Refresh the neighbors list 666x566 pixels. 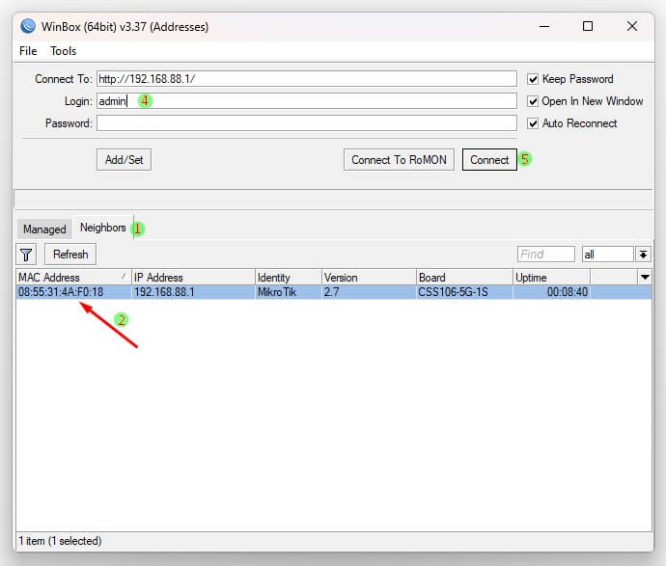click(70, 255)
